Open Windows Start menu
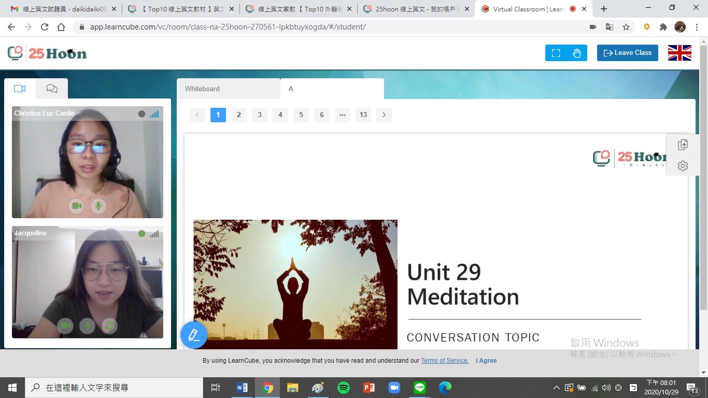This screenshot has width=708, height=398. tap(12, 388)
